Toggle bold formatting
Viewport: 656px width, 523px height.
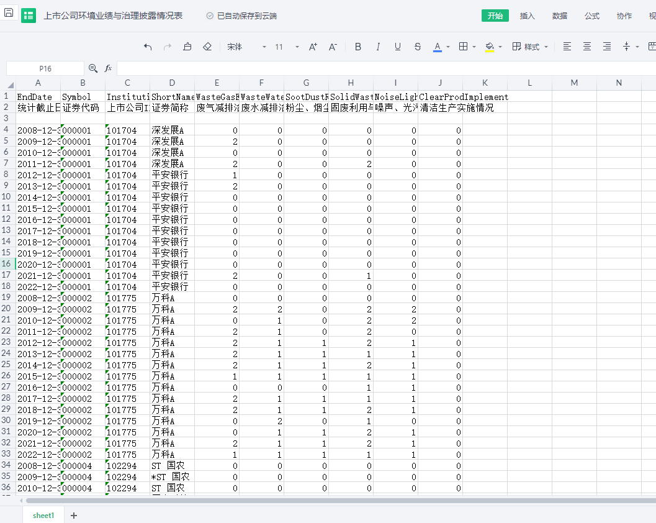click(x=358, y=47)
